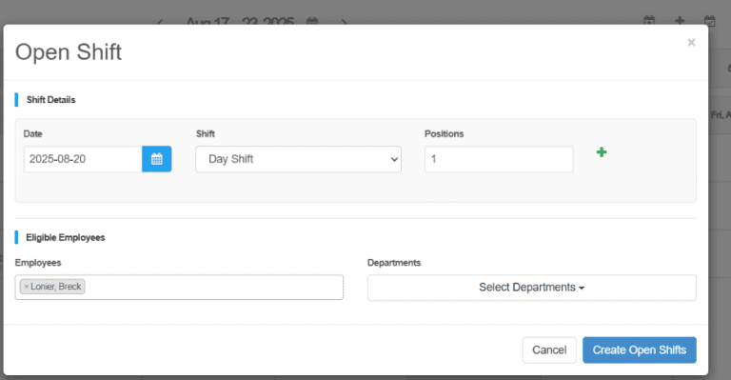731x380 pixels.
Task: Add another shift row with green plus
Action: (x=602, y=152)
